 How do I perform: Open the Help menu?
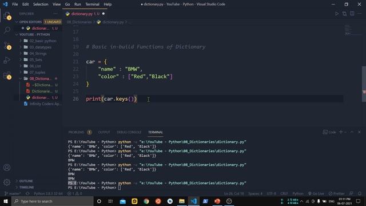[108, 4]
